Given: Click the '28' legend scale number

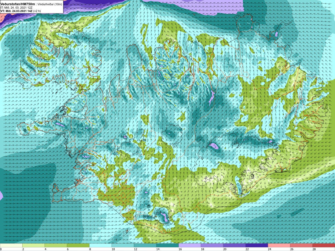Looking at the screenshot, I should (x=314, y=249).
